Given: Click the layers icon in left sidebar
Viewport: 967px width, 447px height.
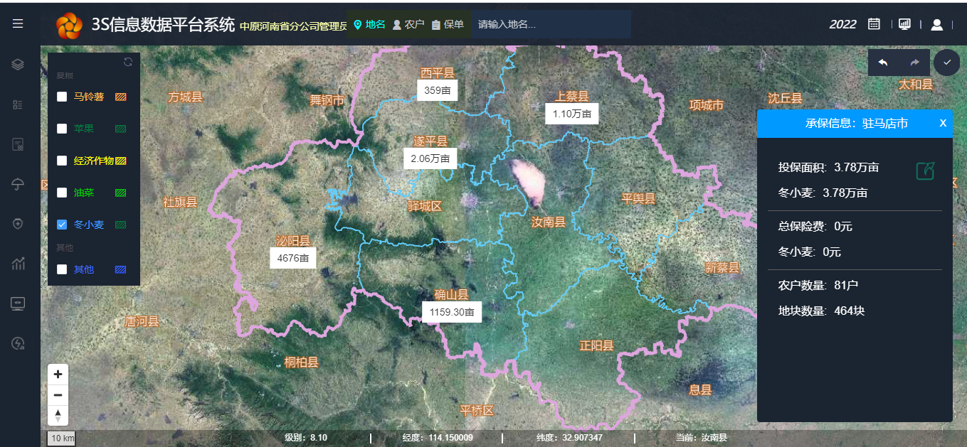Looking at the screenshot, I should click(x=18, y=65).
